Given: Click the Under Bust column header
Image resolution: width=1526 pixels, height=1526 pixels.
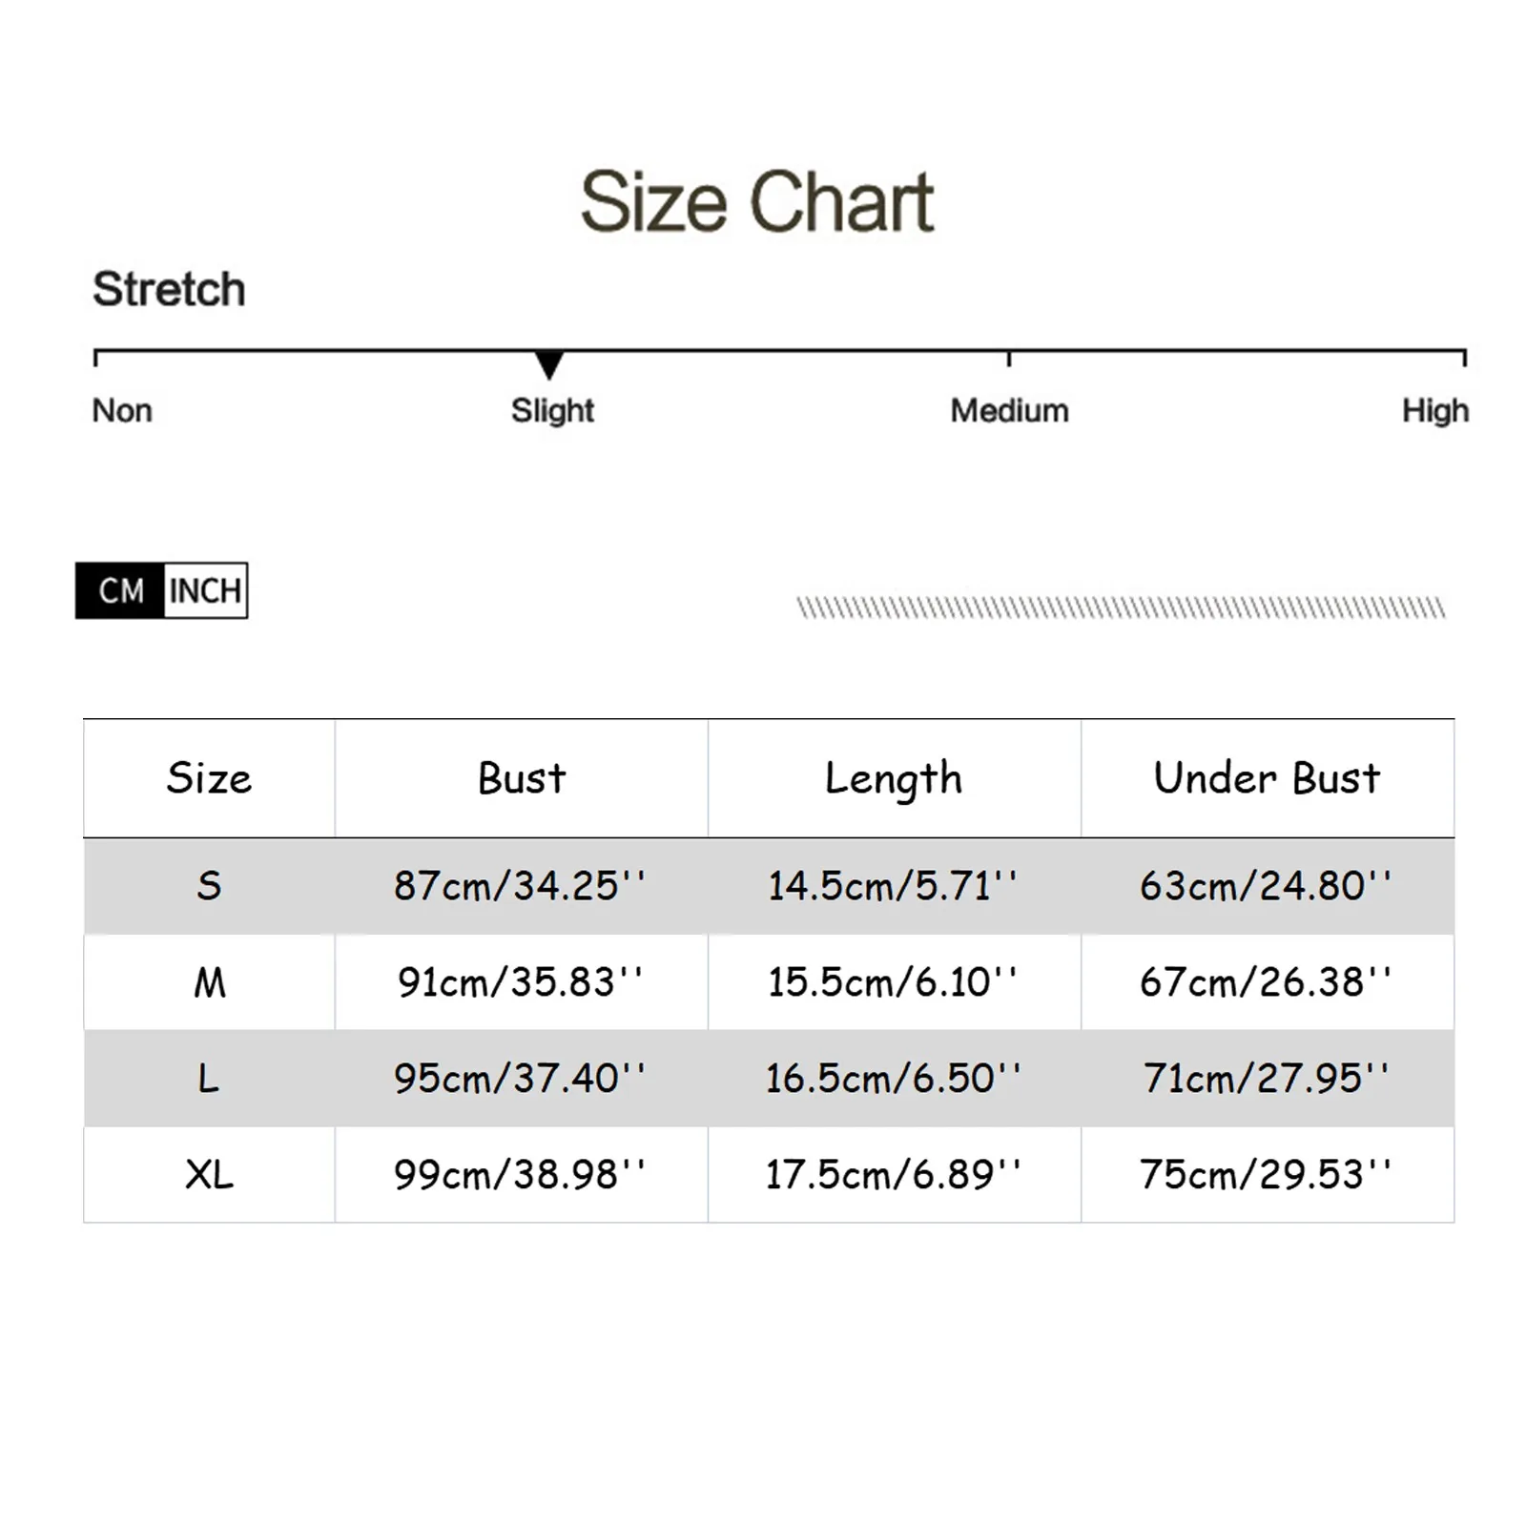Looking at the screenshot, I should [x=1267, y=778].
